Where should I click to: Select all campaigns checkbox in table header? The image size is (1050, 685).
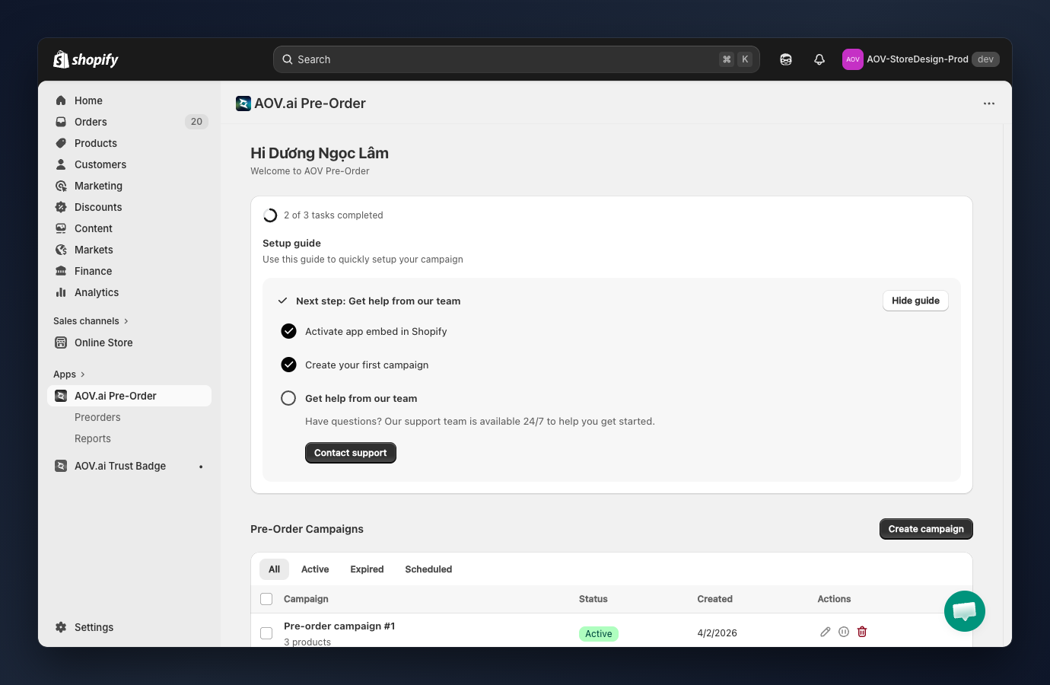[266, 599]
